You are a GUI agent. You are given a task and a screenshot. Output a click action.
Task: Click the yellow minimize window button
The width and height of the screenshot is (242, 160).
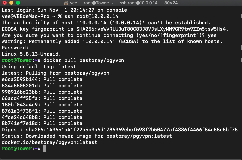click(x=11, y=3)
